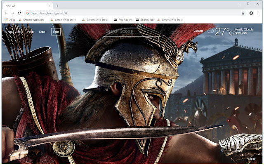Maximize the Chrome window

click(248, 4)
